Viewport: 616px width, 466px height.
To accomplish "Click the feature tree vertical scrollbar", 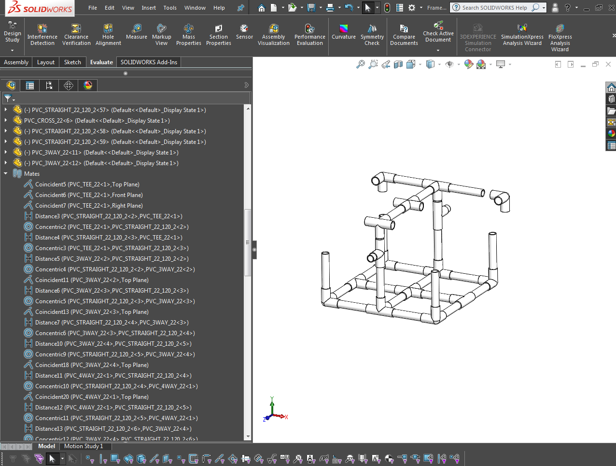I will coord(248,242).
